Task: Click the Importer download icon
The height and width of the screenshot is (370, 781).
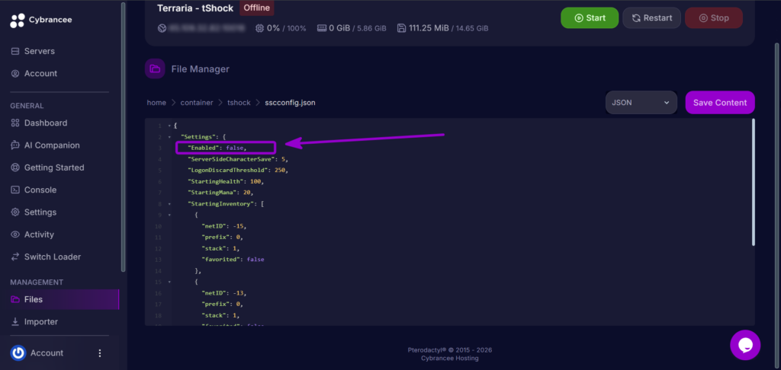Action: pos(15,322)
